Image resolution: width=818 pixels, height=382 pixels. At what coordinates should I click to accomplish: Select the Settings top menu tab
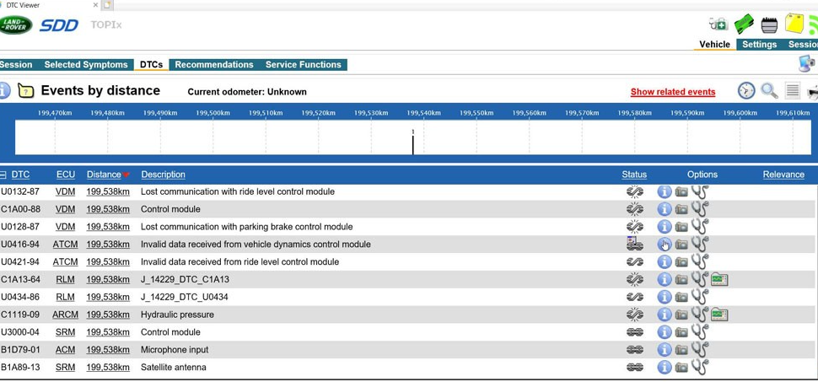pos(760,45)
